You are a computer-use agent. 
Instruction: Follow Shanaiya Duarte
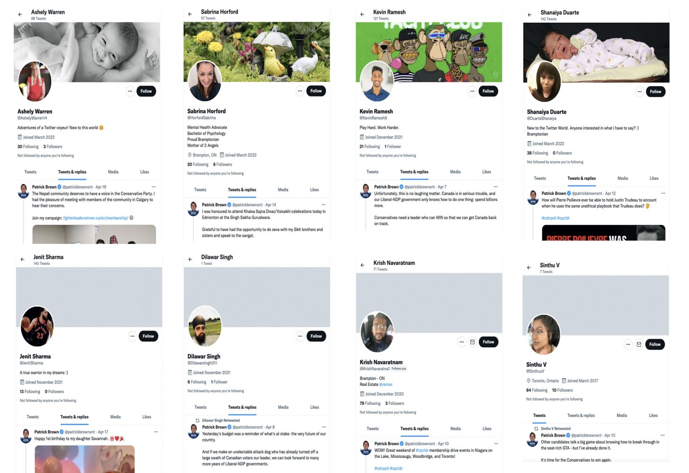[x=655, y=92]
